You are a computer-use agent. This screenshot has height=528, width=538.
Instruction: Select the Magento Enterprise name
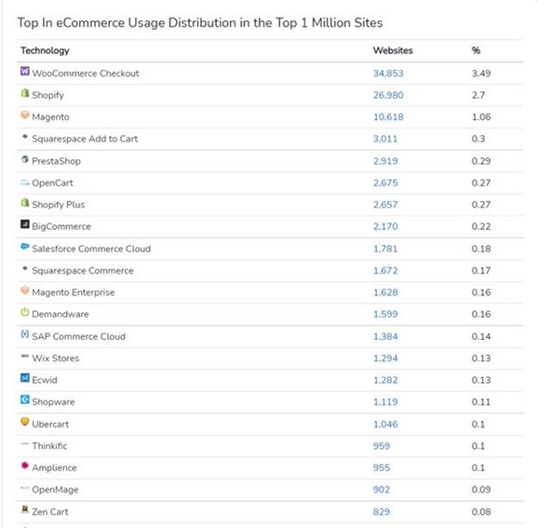click(x=74, y=292)
